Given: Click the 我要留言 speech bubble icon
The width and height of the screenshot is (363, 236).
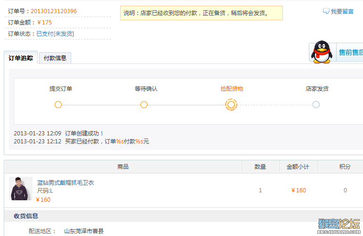Looking at the screenshot, I should (x=326, y=11).
